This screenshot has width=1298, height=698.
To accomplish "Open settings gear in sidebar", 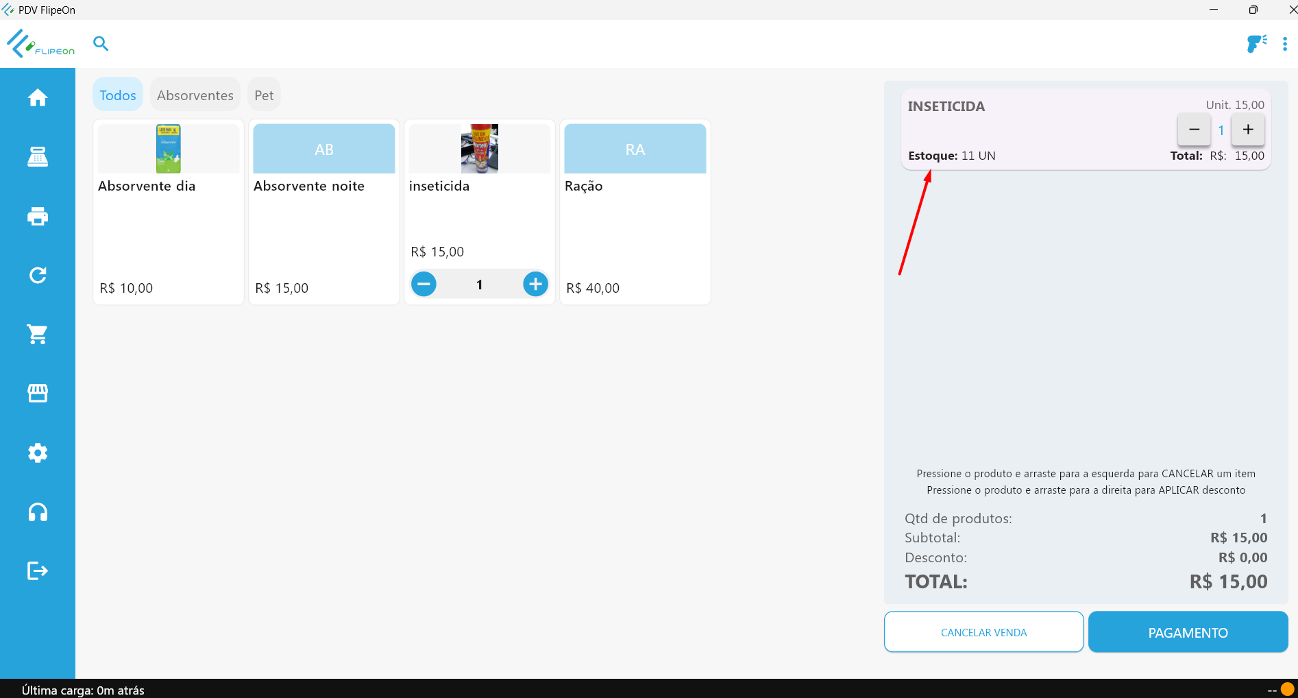I will click(38, 453).
